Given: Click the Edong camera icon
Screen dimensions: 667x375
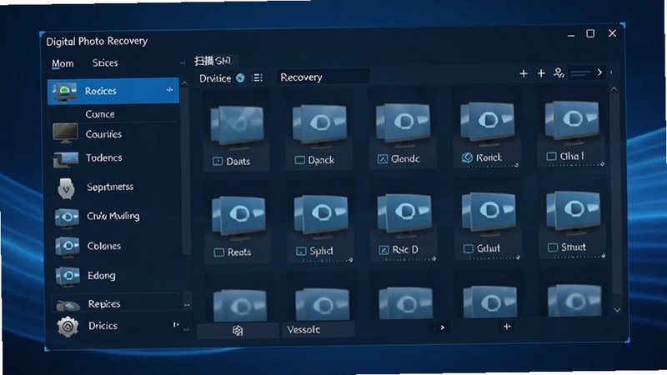Looking at the screenshot, I should point(68,277).
